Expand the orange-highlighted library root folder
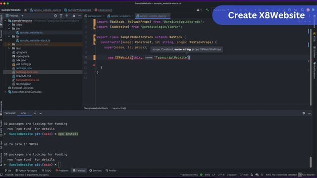317x178 pixels. 9,44
